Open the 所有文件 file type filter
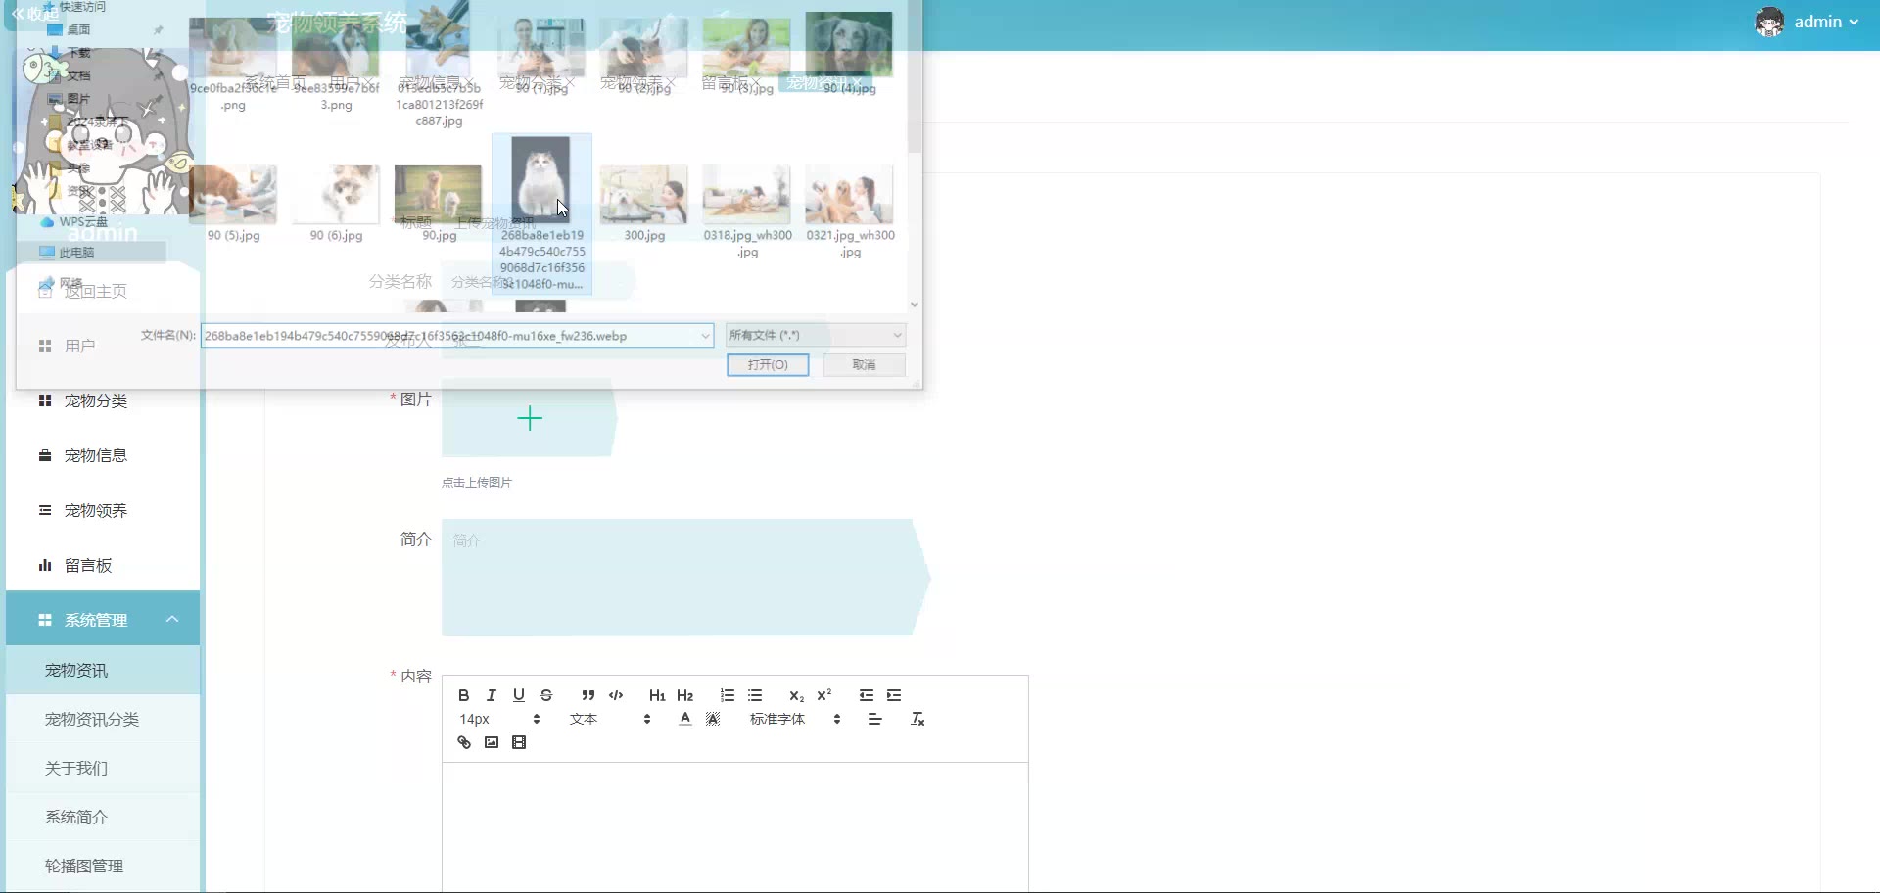Image resolution: width=1880 pixels, height=893 pixels. pyautogui.click(x=816, y=335)
